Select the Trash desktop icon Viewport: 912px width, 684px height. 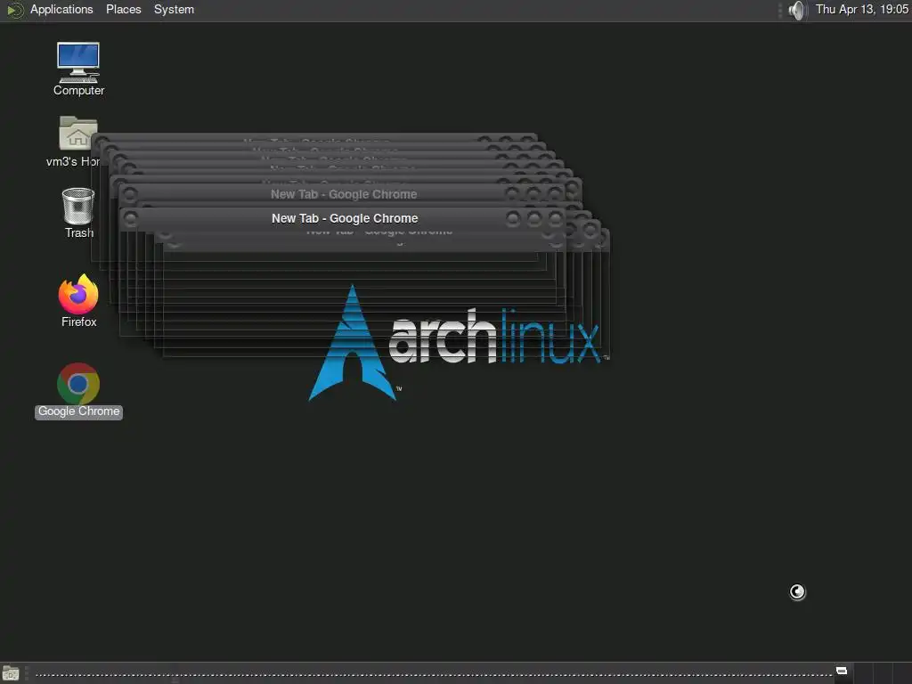coord(78,213)
